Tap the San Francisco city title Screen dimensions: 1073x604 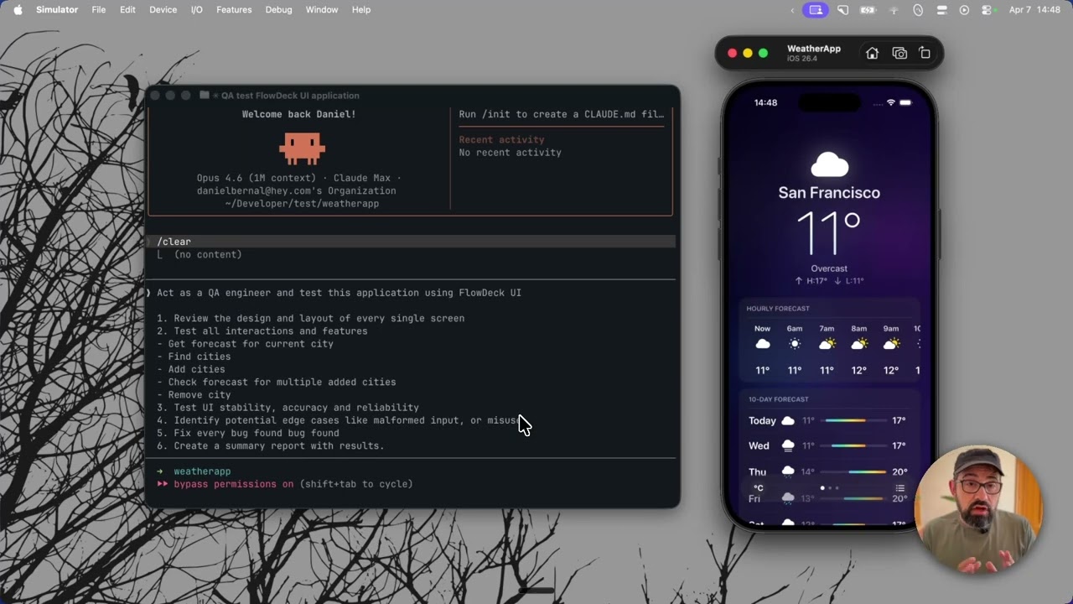coord(829,193)
